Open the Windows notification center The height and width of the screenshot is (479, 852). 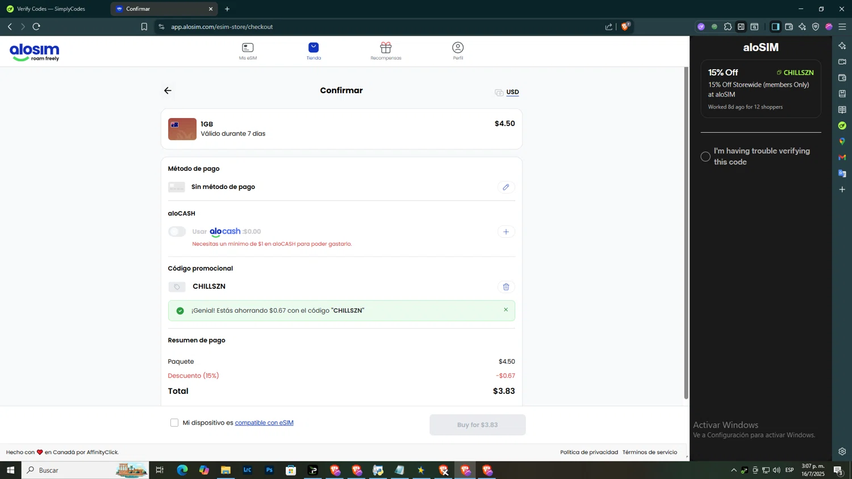[838, 470]
